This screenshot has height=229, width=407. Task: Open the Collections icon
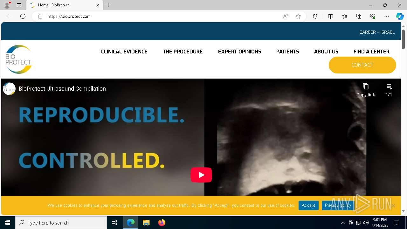click(359, 16)
